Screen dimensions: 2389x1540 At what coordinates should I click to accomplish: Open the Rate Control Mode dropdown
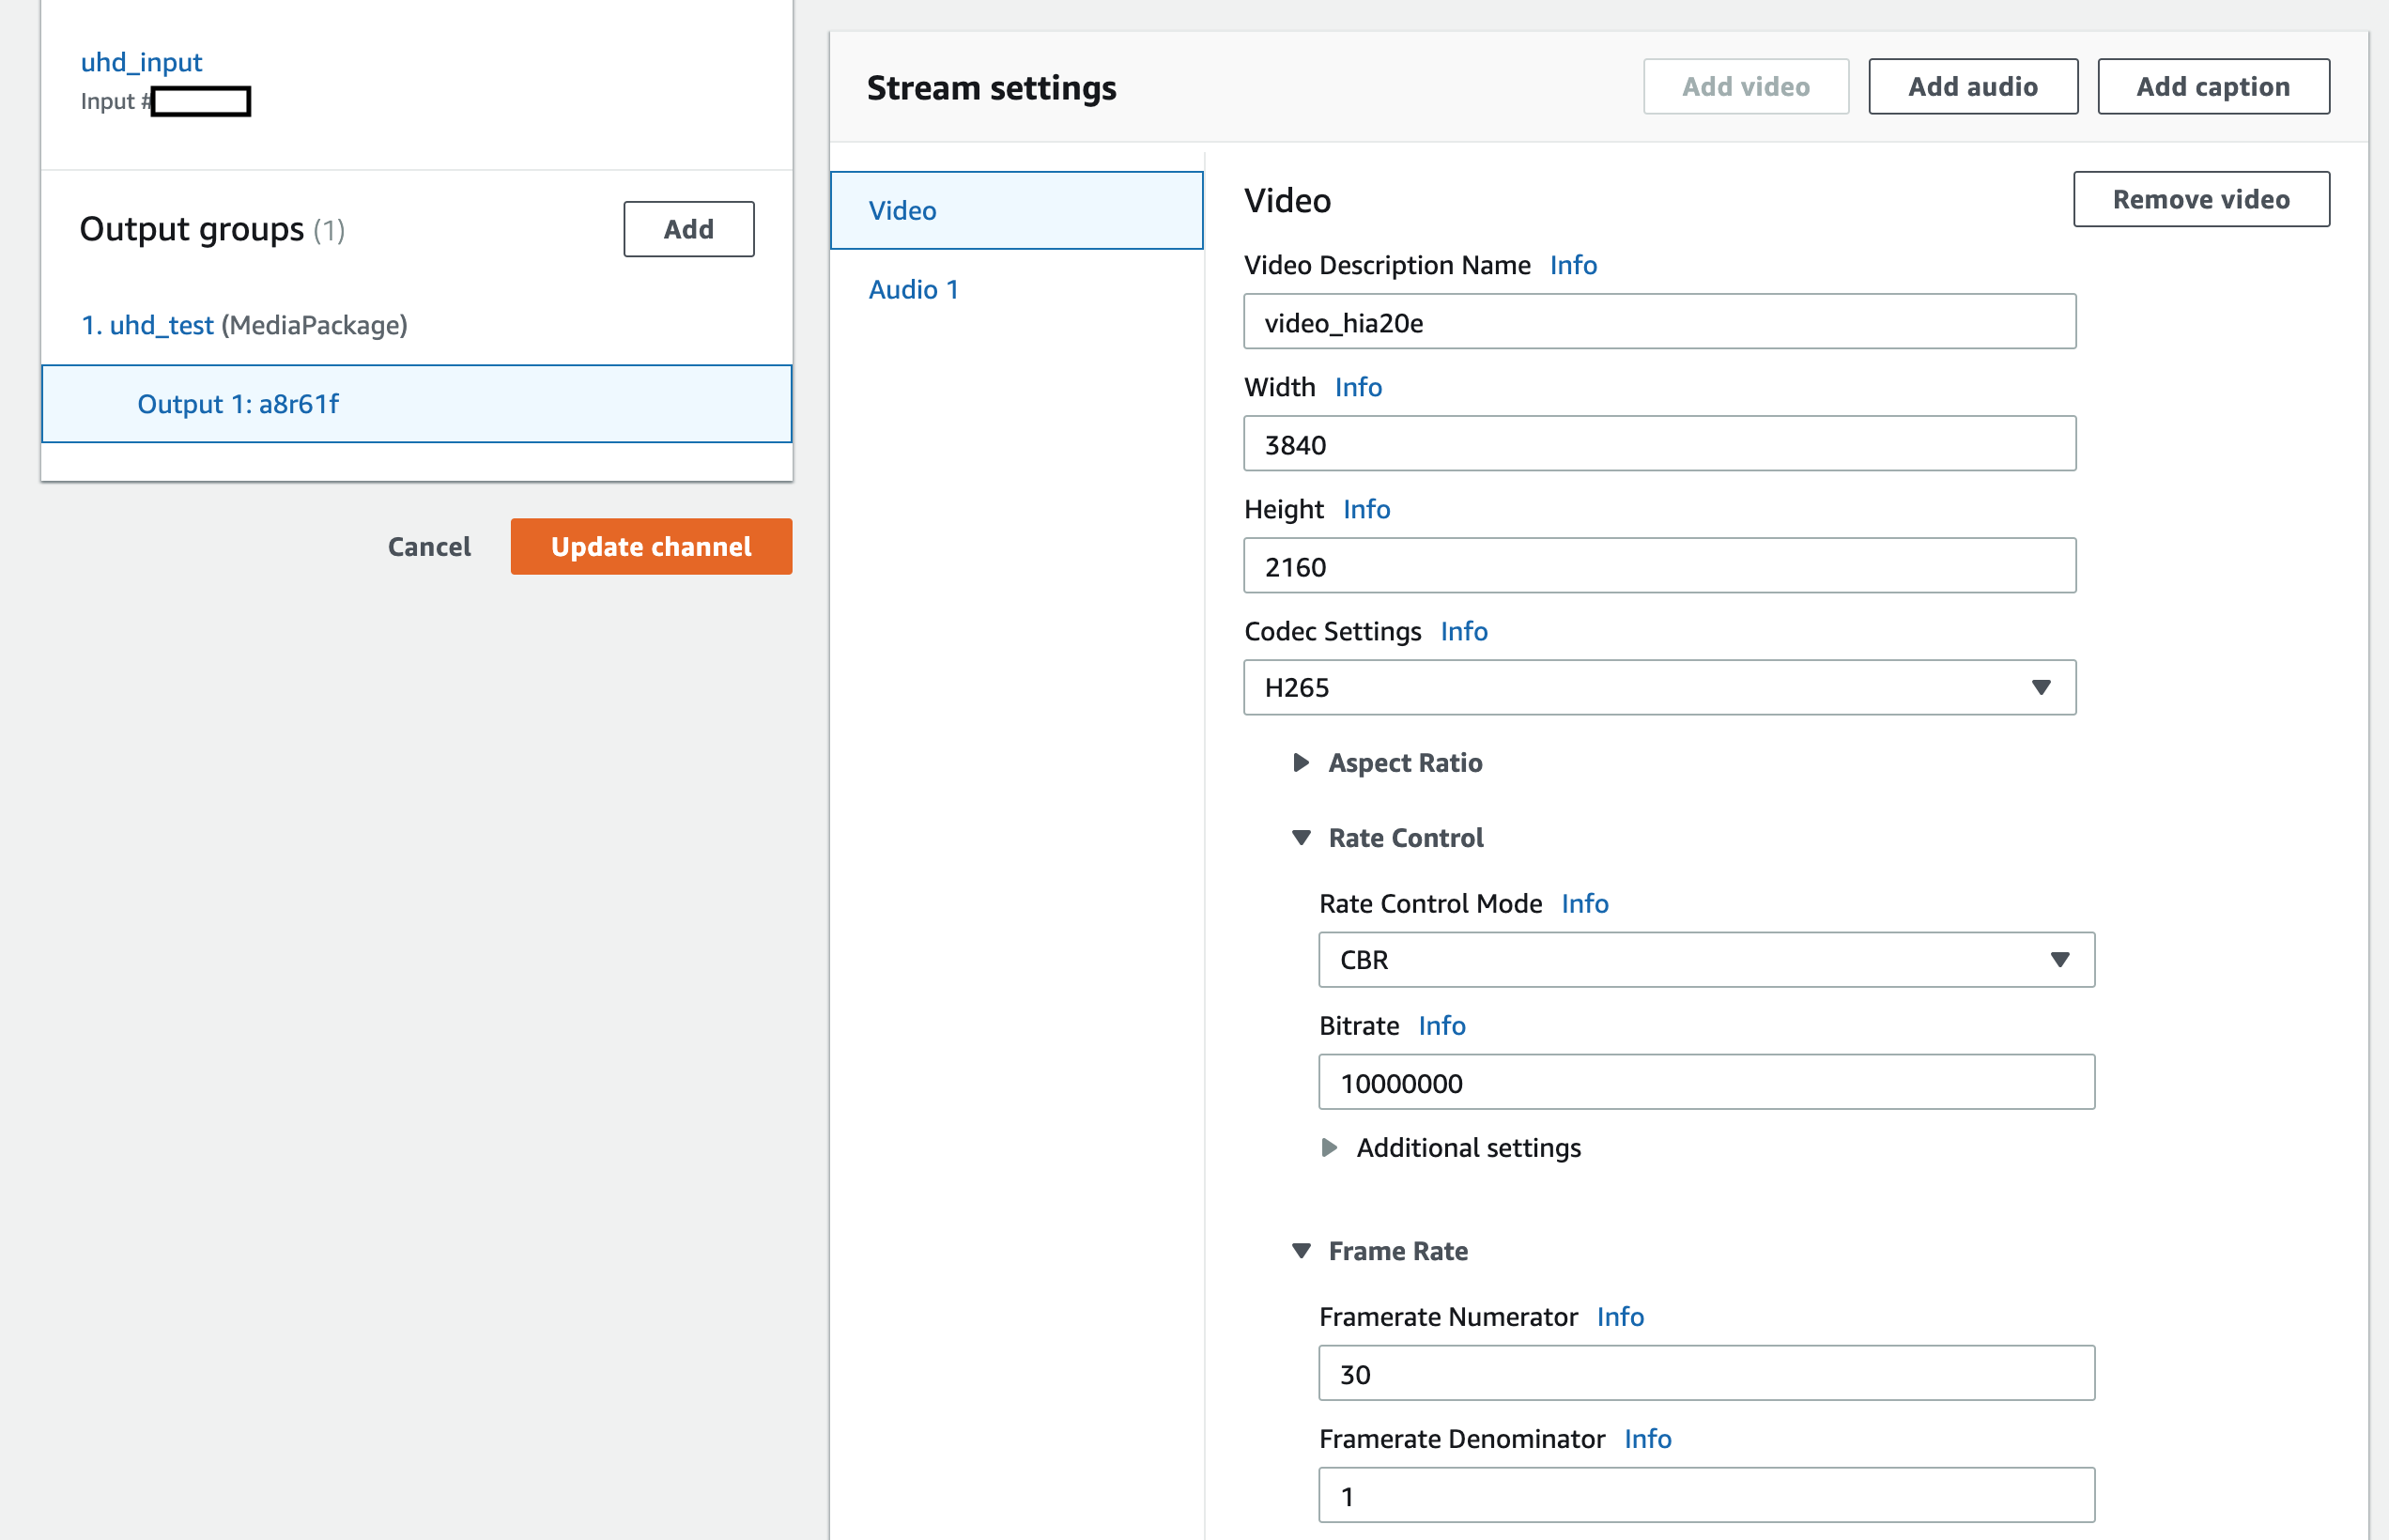coord(1705,960)
